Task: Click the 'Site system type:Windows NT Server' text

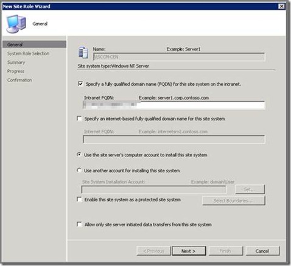Action: point(113,66)
